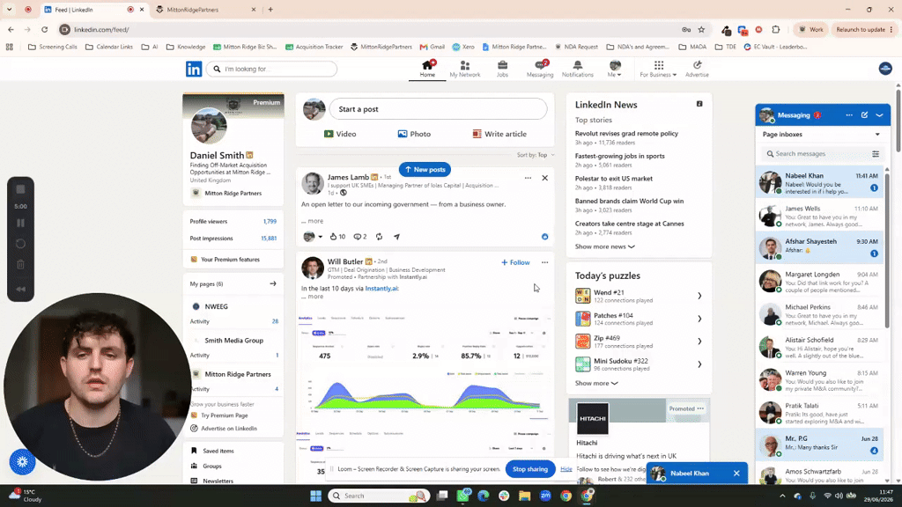The image size is (902, 507).
Task: Open the Me profile menu
Action: [x=614, y=69]
